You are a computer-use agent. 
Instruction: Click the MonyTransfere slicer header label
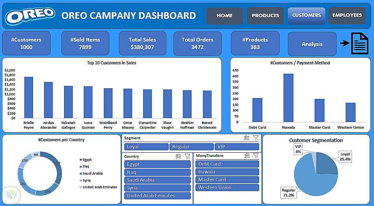pyautogui.click(x=210, y=156)
